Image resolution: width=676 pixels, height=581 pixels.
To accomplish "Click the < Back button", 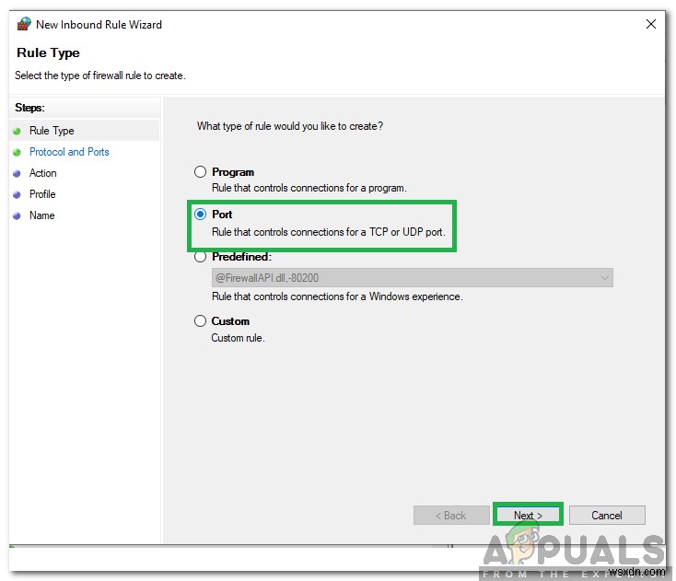I will click(451, 515).
